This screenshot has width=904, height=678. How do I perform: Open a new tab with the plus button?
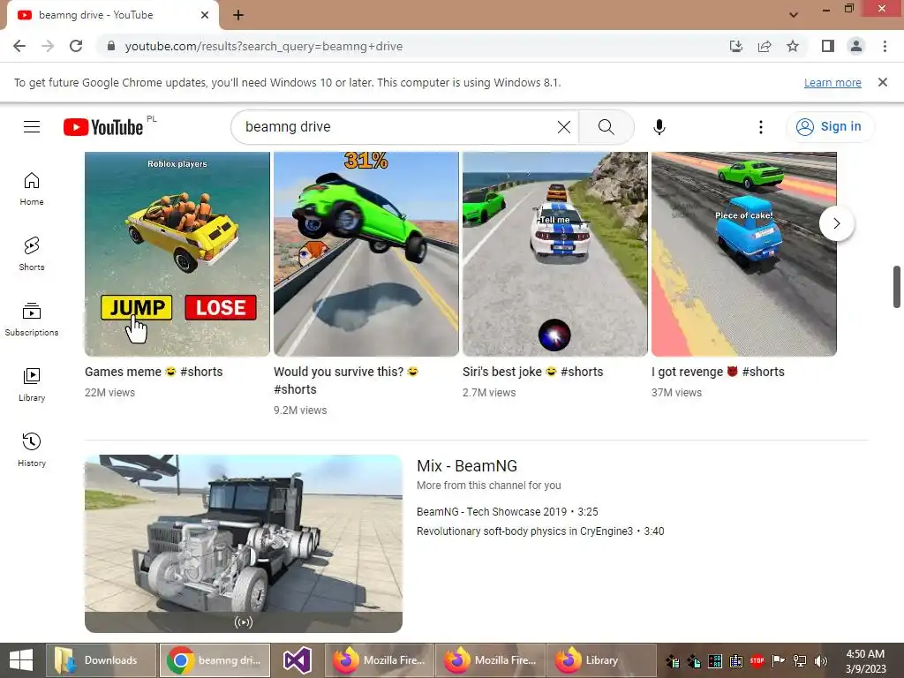coord(238,15)
